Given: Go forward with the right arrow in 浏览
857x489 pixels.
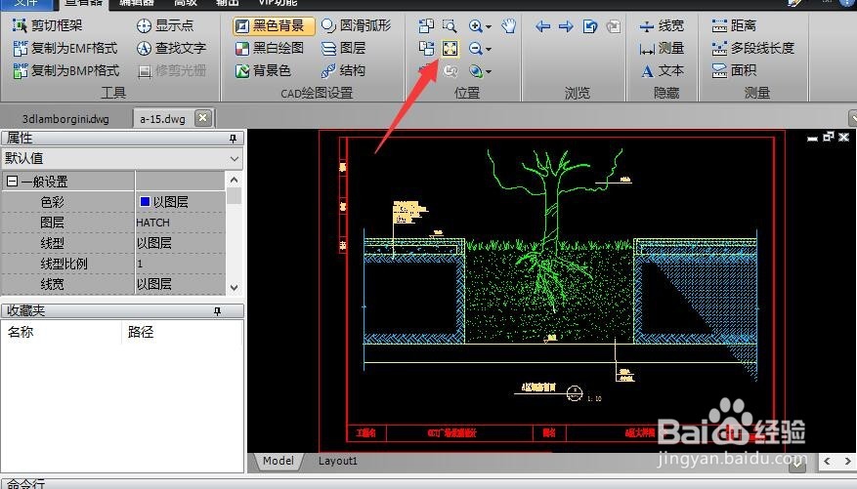Looking at the screenshot, I should pos(566,25).
